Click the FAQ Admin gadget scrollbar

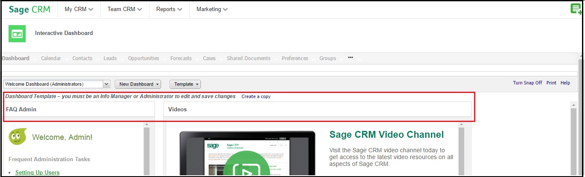tap(146, 149)
